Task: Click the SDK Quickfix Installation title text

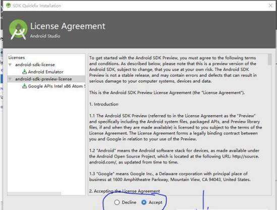Action: [37, 6]
